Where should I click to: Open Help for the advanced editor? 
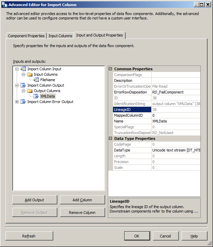[194, 236]
